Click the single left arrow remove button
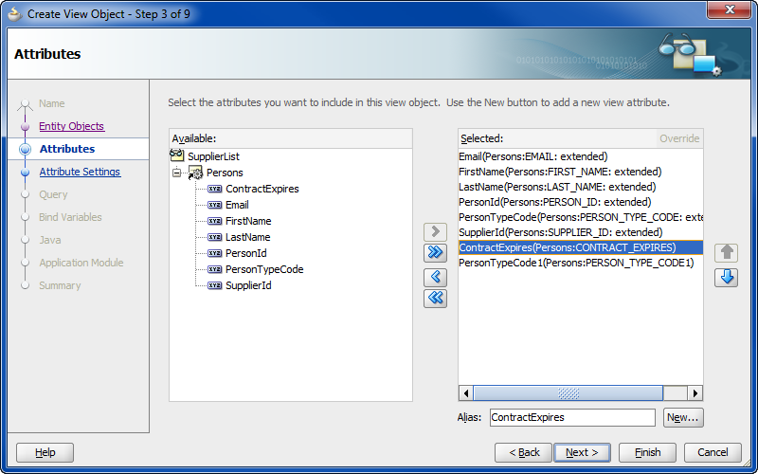Image resolution: width=758 pixels, height=474 pixels. pos(435,277)
